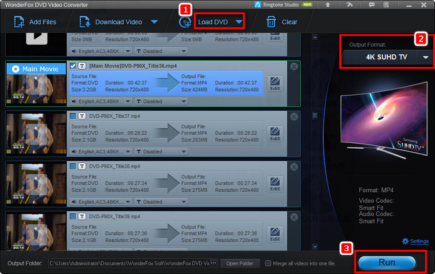Click the play icon thumbnail in the top row
435x274 pixels.
37,38
